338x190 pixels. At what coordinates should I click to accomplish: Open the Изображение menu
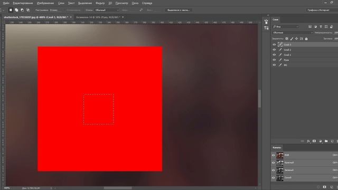(x=45, y=3)
